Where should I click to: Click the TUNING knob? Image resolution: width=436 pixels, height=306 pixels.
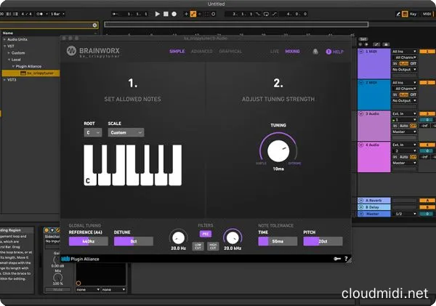point(278,150)
